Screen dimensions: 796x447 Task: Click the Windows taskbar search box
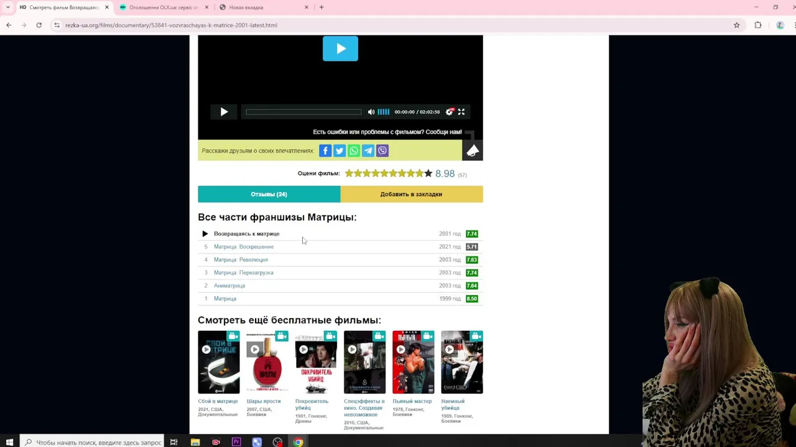(92, 442)
